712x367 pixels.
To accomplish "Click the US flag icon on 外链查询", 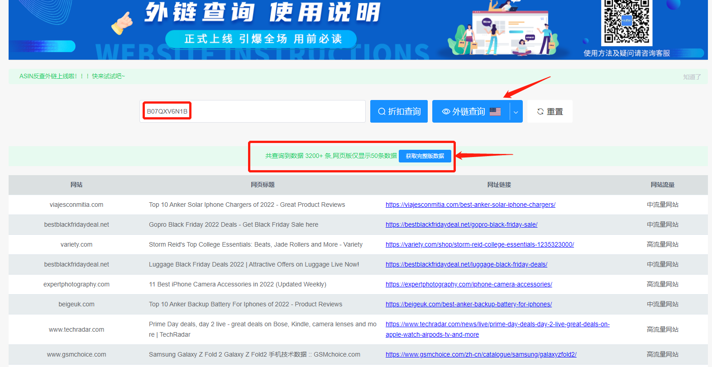I will point(495,111).
